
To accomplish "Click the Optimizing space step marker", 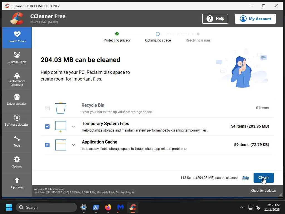I will (x=158, y=34).
